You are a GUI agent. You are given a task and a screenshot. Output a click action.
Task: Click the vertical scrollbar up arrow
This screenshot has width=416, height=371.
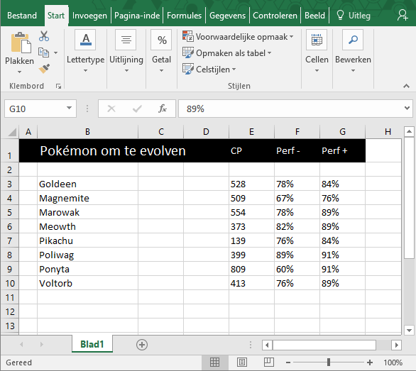coord(409,131)
